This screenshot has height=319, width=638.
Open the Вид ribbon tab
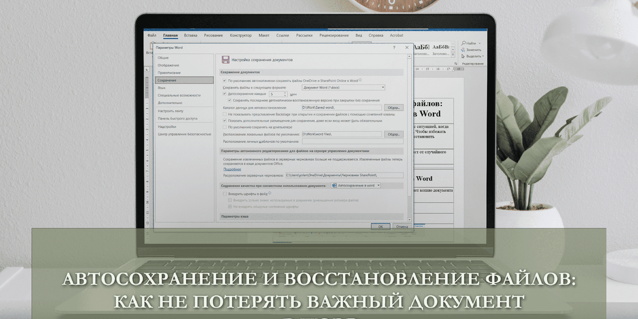tap(359, 35)
